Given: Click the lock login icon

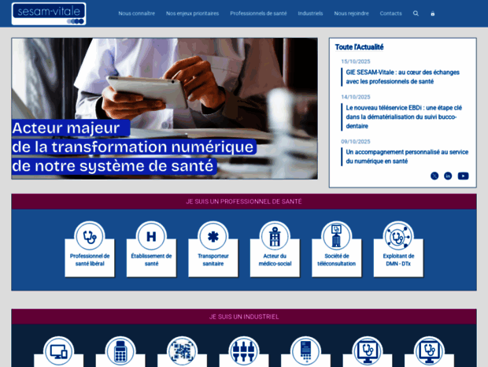Looking at the screenshot, I should (x=432, y=13).
